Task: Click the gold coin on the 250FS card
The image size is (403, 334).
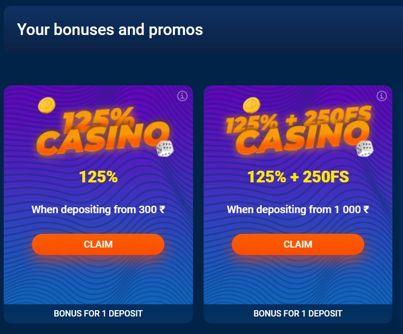Action: click(252, 106)
